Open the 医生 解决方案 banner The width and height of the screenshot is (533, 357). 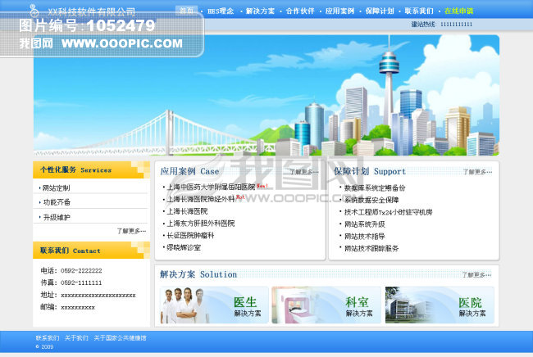[214, 305]
